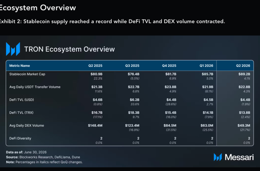
Task: Click the "$76.4B" stablecoin value
Action: pyautogui.click(x=133, y=74)
